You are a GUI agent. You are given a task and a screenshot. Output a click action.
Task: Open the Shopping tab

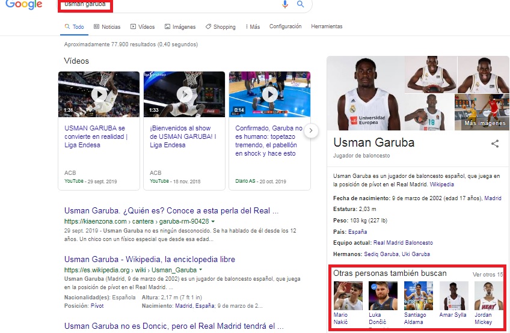tap(220, 26)
